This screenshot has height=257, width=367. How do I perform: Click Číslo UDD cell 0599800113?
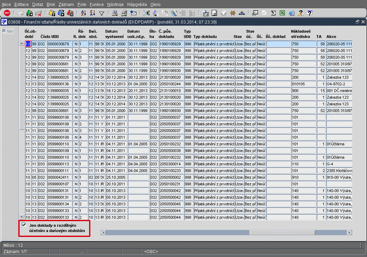pyautogui.click(x=59, y=164)
